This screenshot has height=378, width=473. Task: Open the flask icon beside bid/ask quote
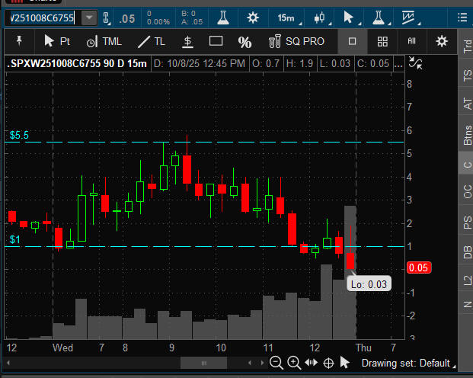pos(223,18)
